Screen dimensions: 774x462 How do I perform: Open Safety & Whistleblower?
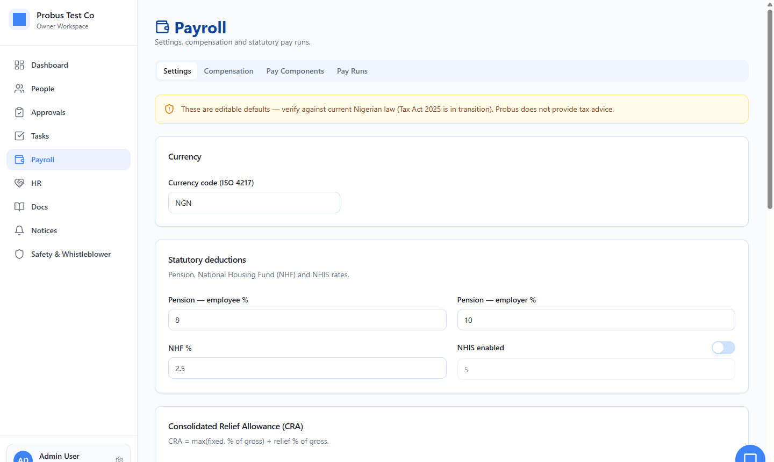pos(68,254)
